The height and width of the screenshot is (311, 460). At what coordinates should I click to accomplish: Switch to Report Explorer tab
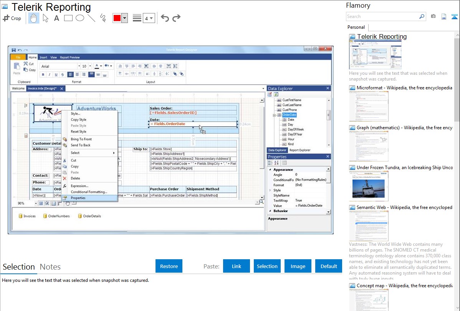tap(300, 150)
